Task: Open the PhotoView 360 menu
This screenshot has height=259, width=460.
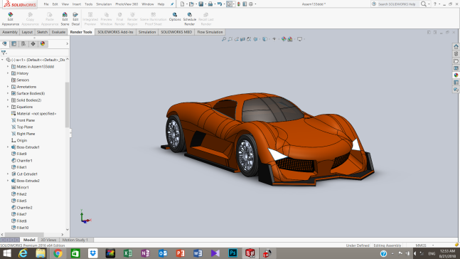Action: tap(127, 4)
